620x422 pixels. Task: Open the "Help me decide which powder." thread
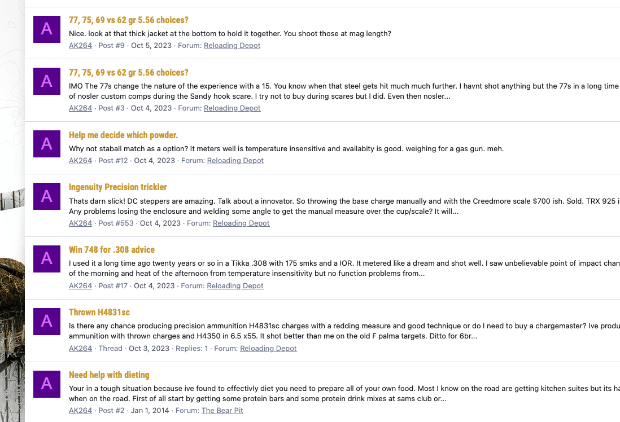123,135
